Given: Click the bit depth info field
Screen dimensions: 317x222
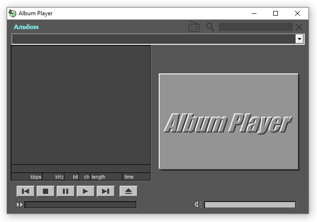Looking at the screenshot, I should [72, 177].
